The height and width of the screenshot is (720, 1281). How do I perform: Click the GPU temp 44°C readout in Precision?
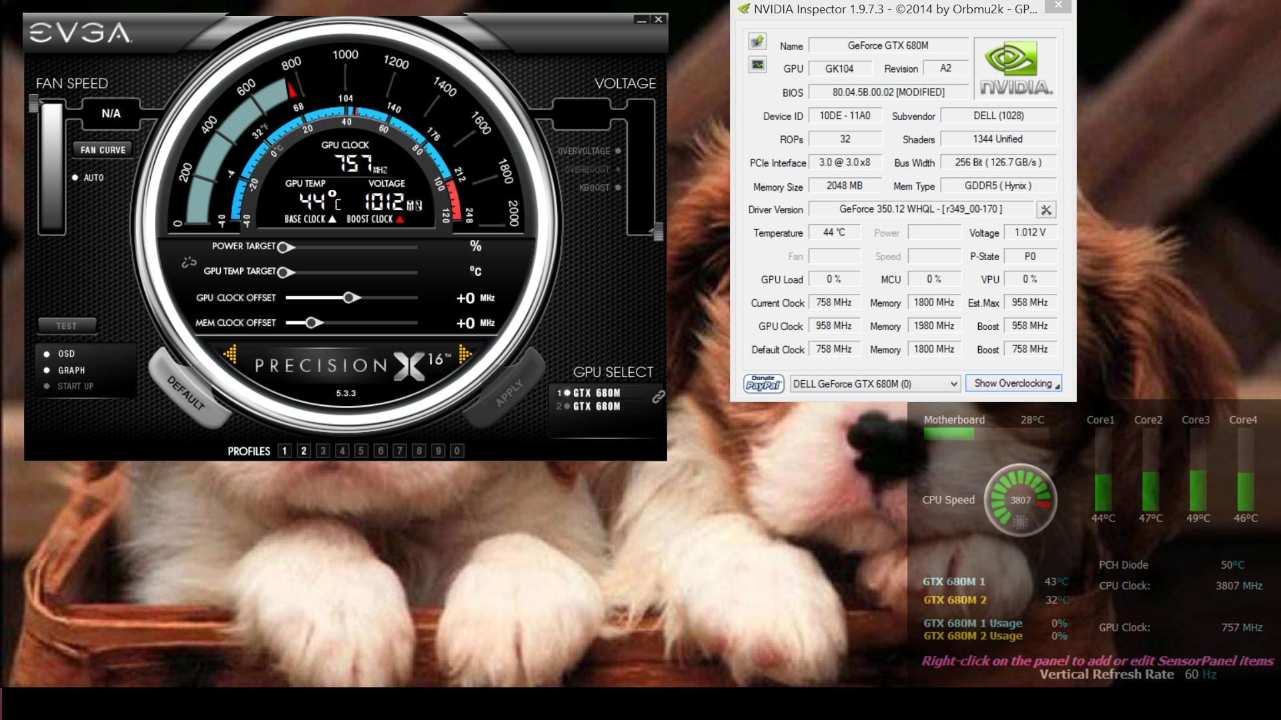(320, 201)
